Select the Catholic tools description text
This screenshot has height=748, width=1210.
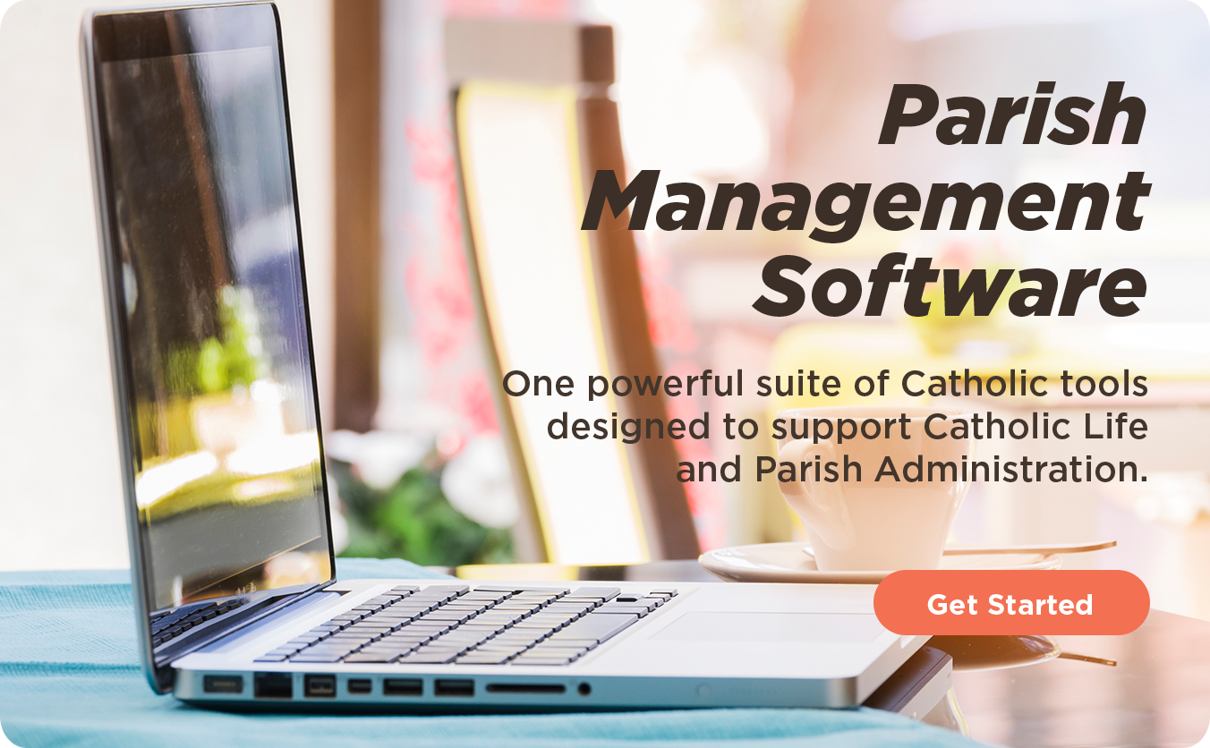(823, 426)
